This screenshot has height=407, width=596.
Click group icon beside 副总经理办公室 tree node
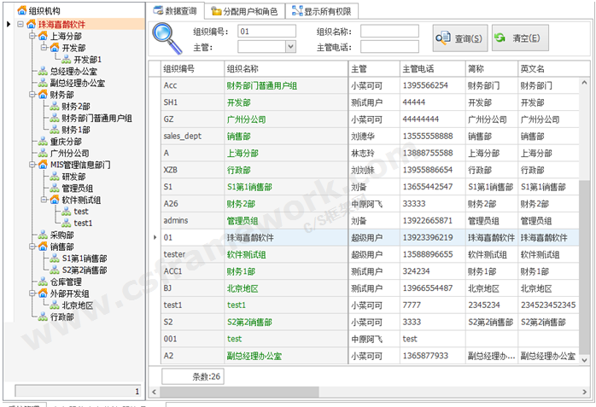tap(43, 83)
